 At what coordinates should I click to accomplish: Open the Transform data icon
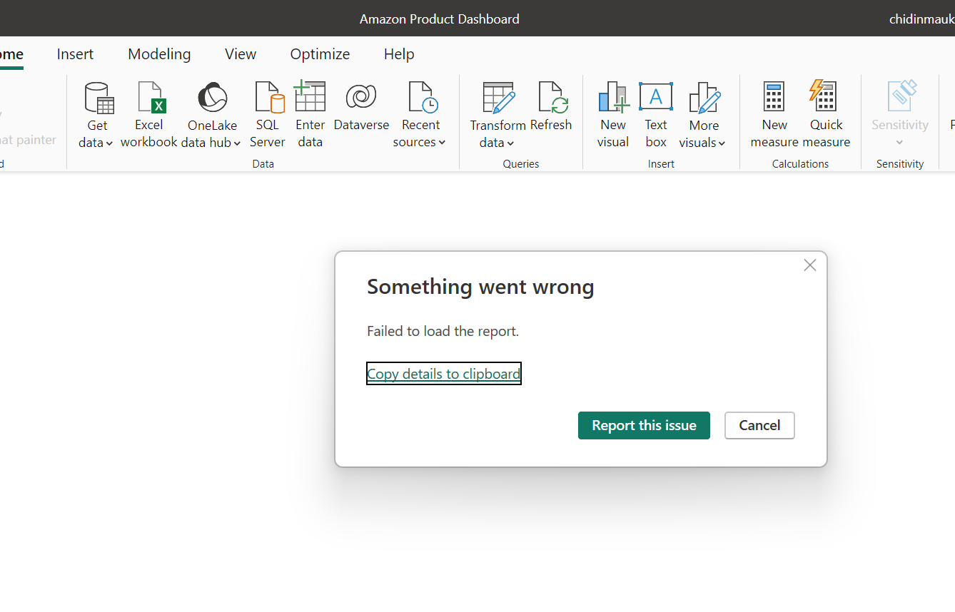498,98
